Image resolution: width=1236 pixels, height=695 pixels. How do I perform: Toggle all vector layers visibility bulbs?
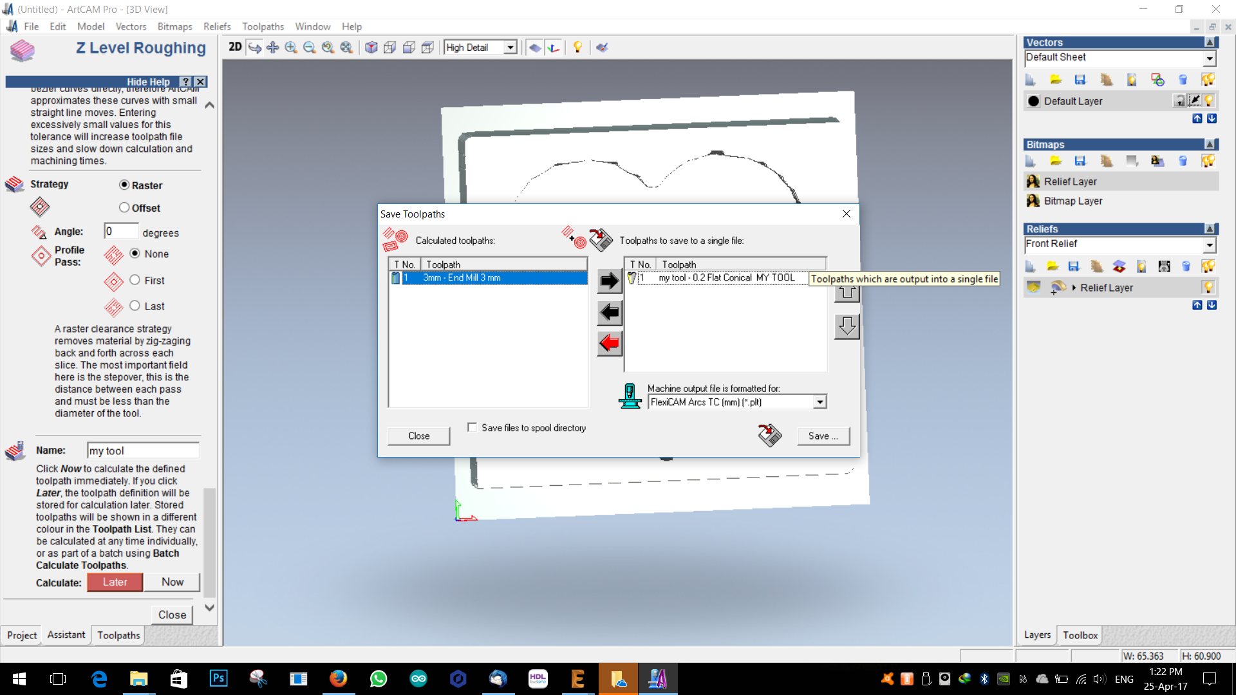click(x=1208, y=80)
